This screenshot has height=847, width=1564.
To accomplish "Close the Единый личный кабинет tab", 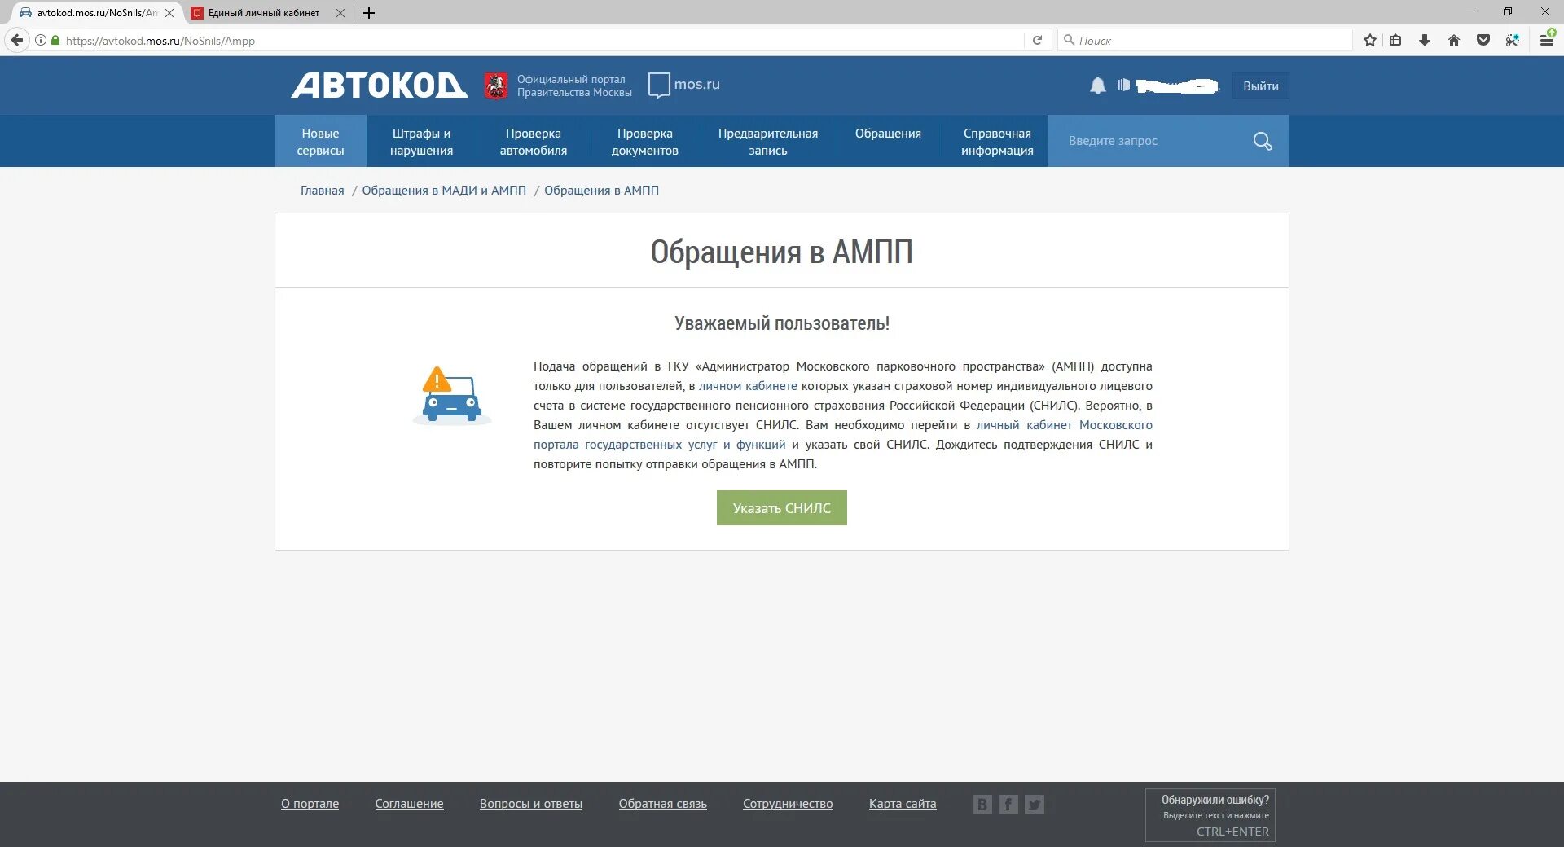I will click(x=340, y=13).
